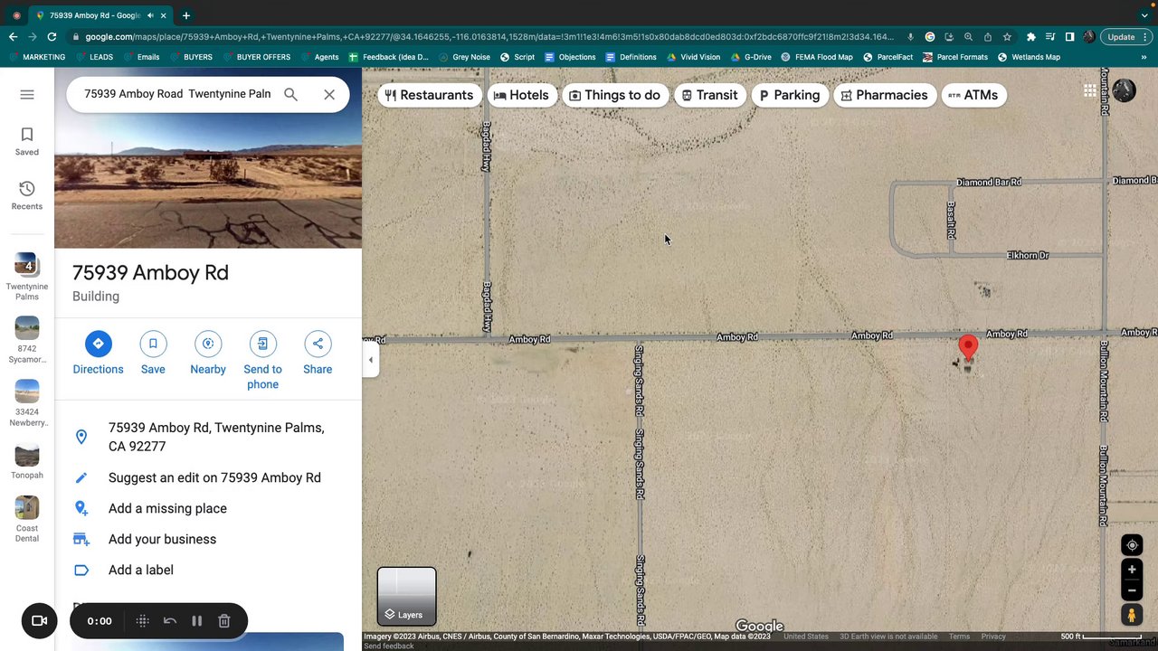Viewport: 1158px width, 651px height.
Task: Restart the recording with undo arrow
Action: coord(169,620)
